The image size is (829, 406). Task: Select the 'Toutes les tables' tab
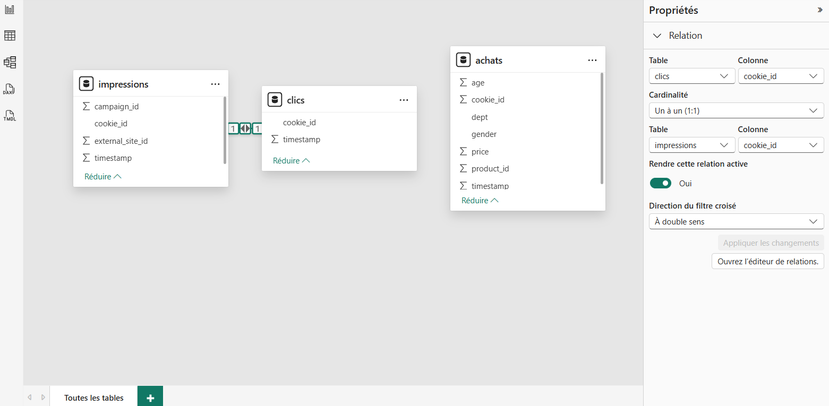93,398
